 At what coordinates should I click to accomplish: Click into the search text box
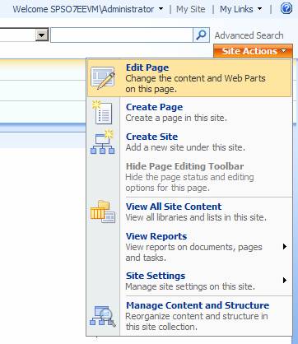[122, 35]
